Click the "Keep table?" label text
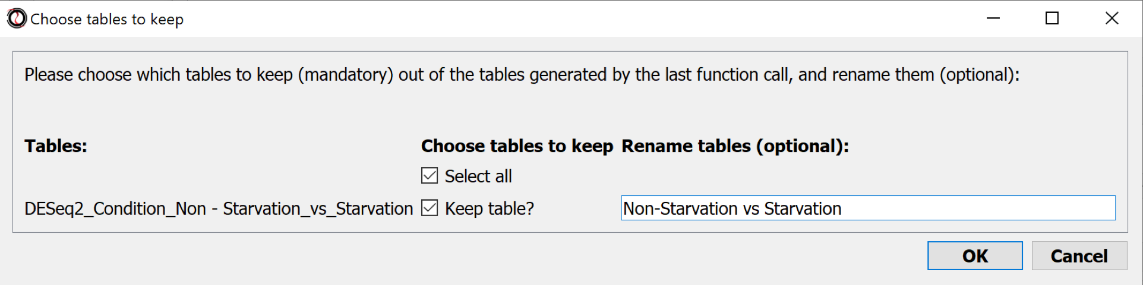This screenshot has height=285, width=1143. 490,209
